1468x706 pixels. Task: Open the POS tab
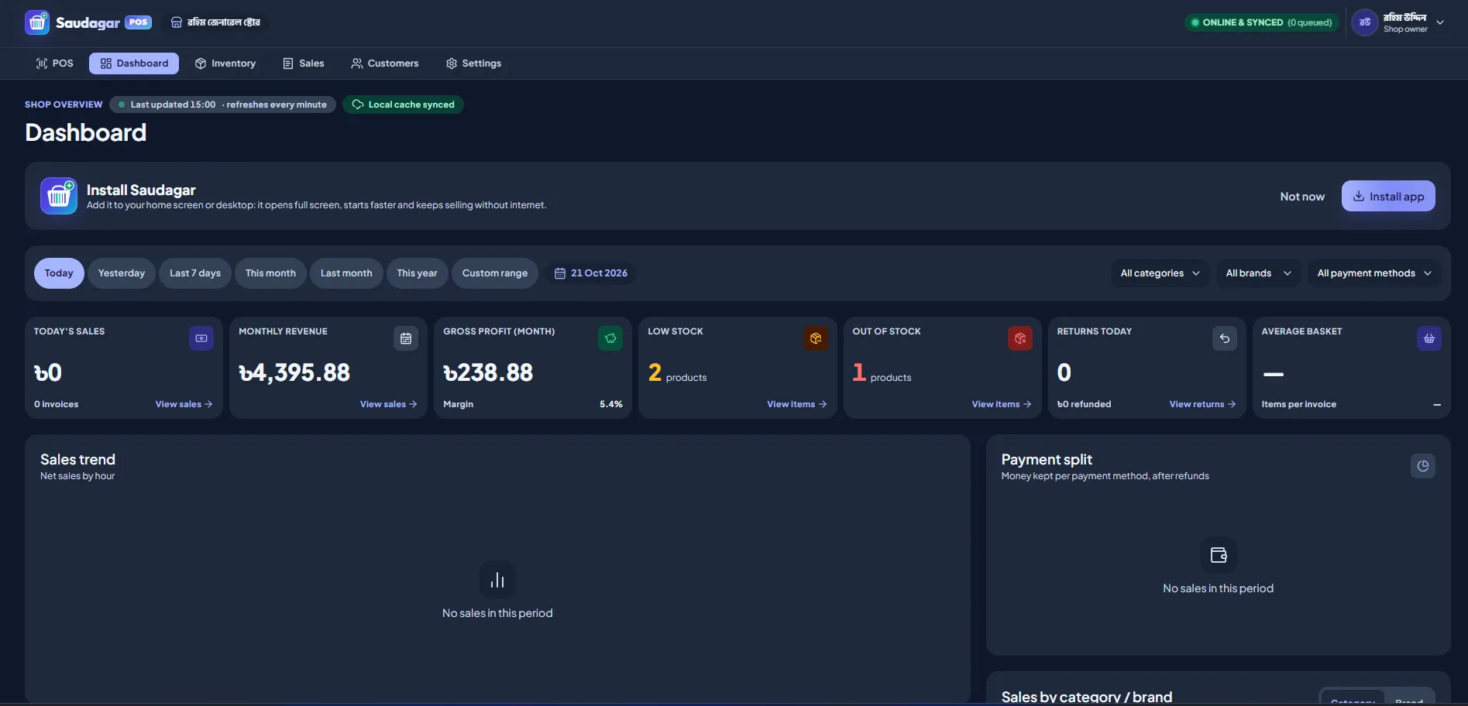[x=54, y=63]
